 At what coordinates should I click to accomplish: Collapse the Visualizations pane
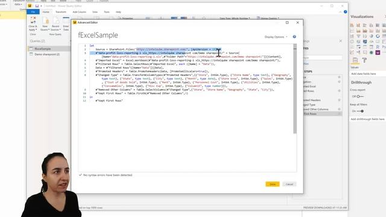385,16
